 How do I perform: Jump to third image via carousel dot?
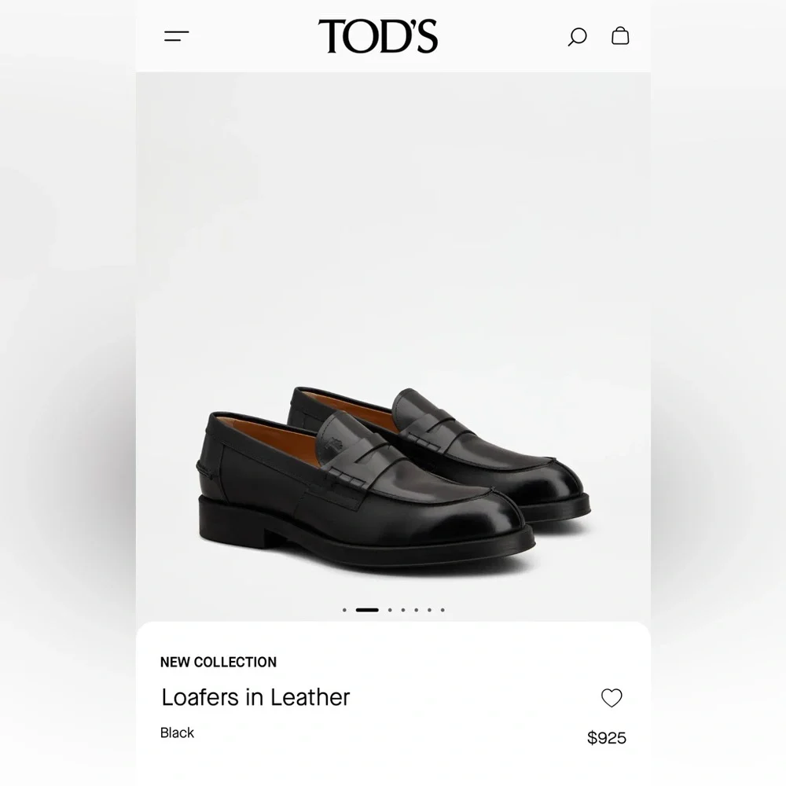(390, 610)
